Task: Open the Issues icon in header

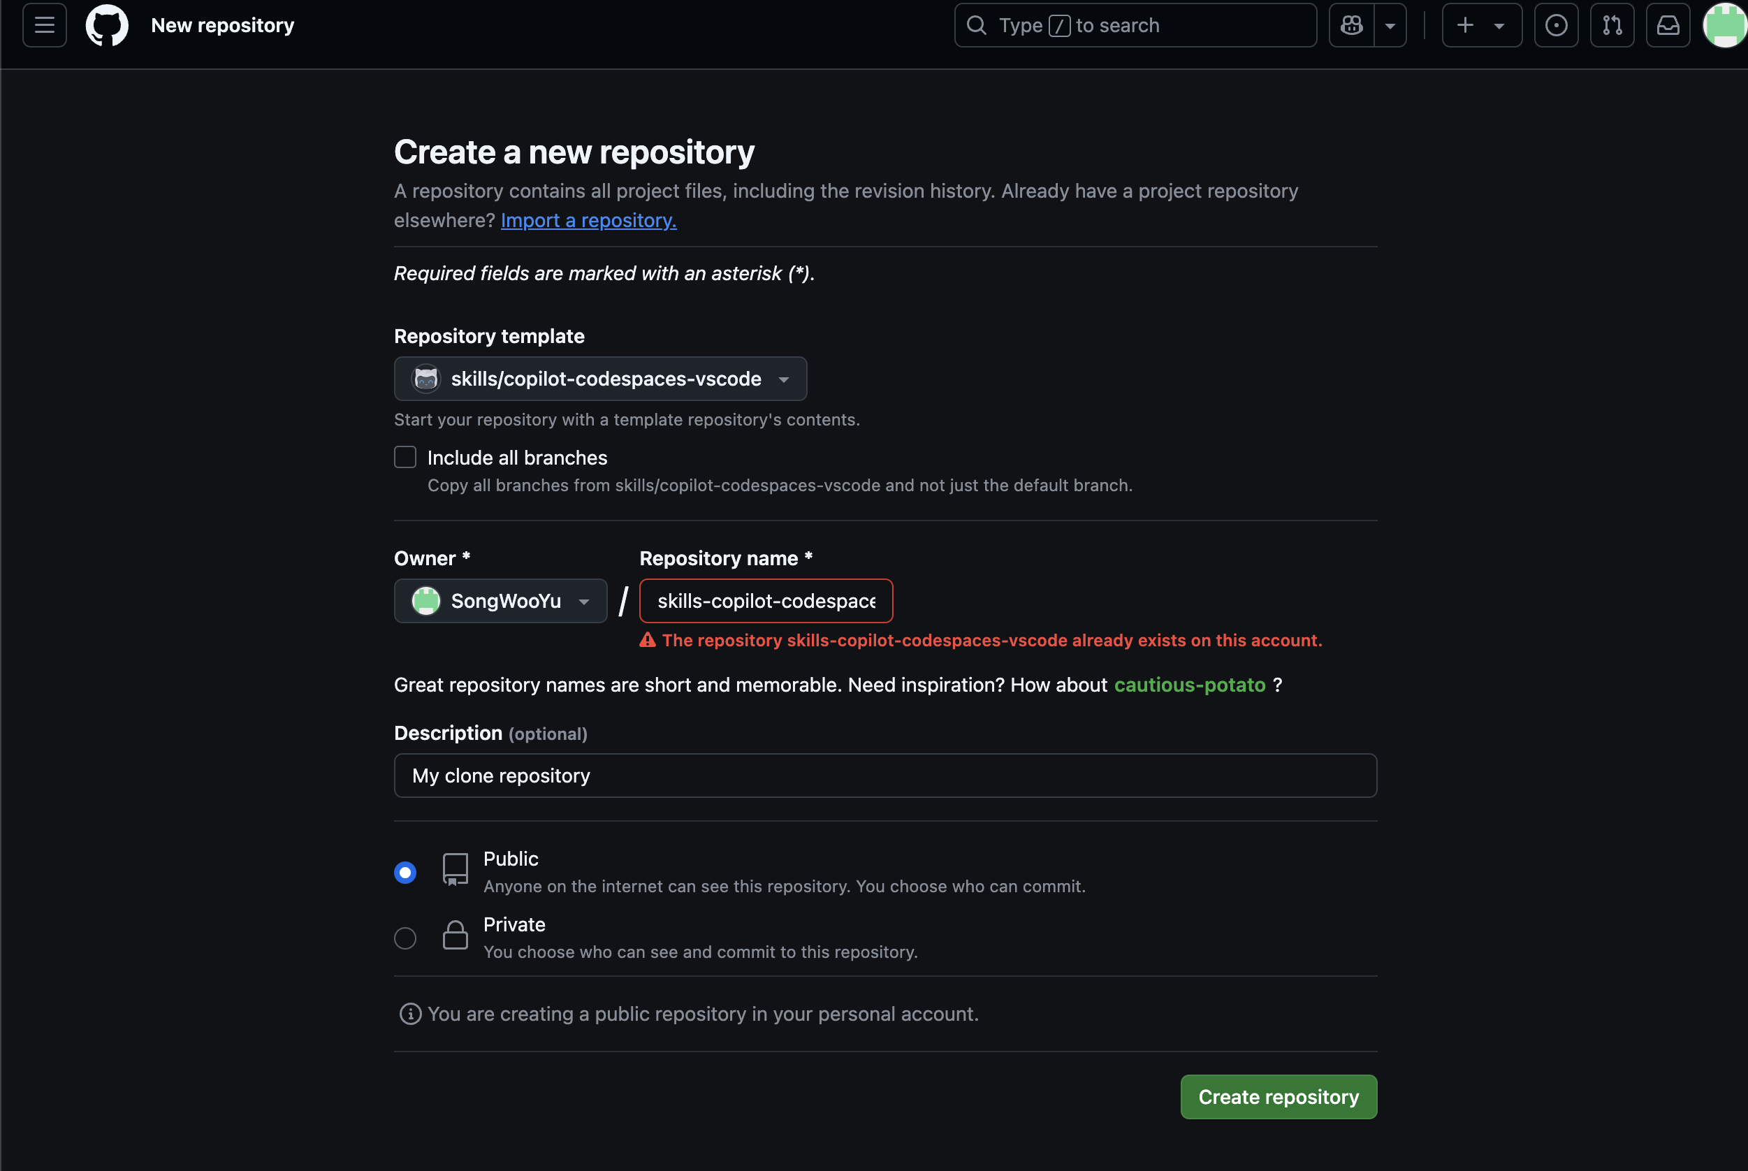Action: point(1556,25)
